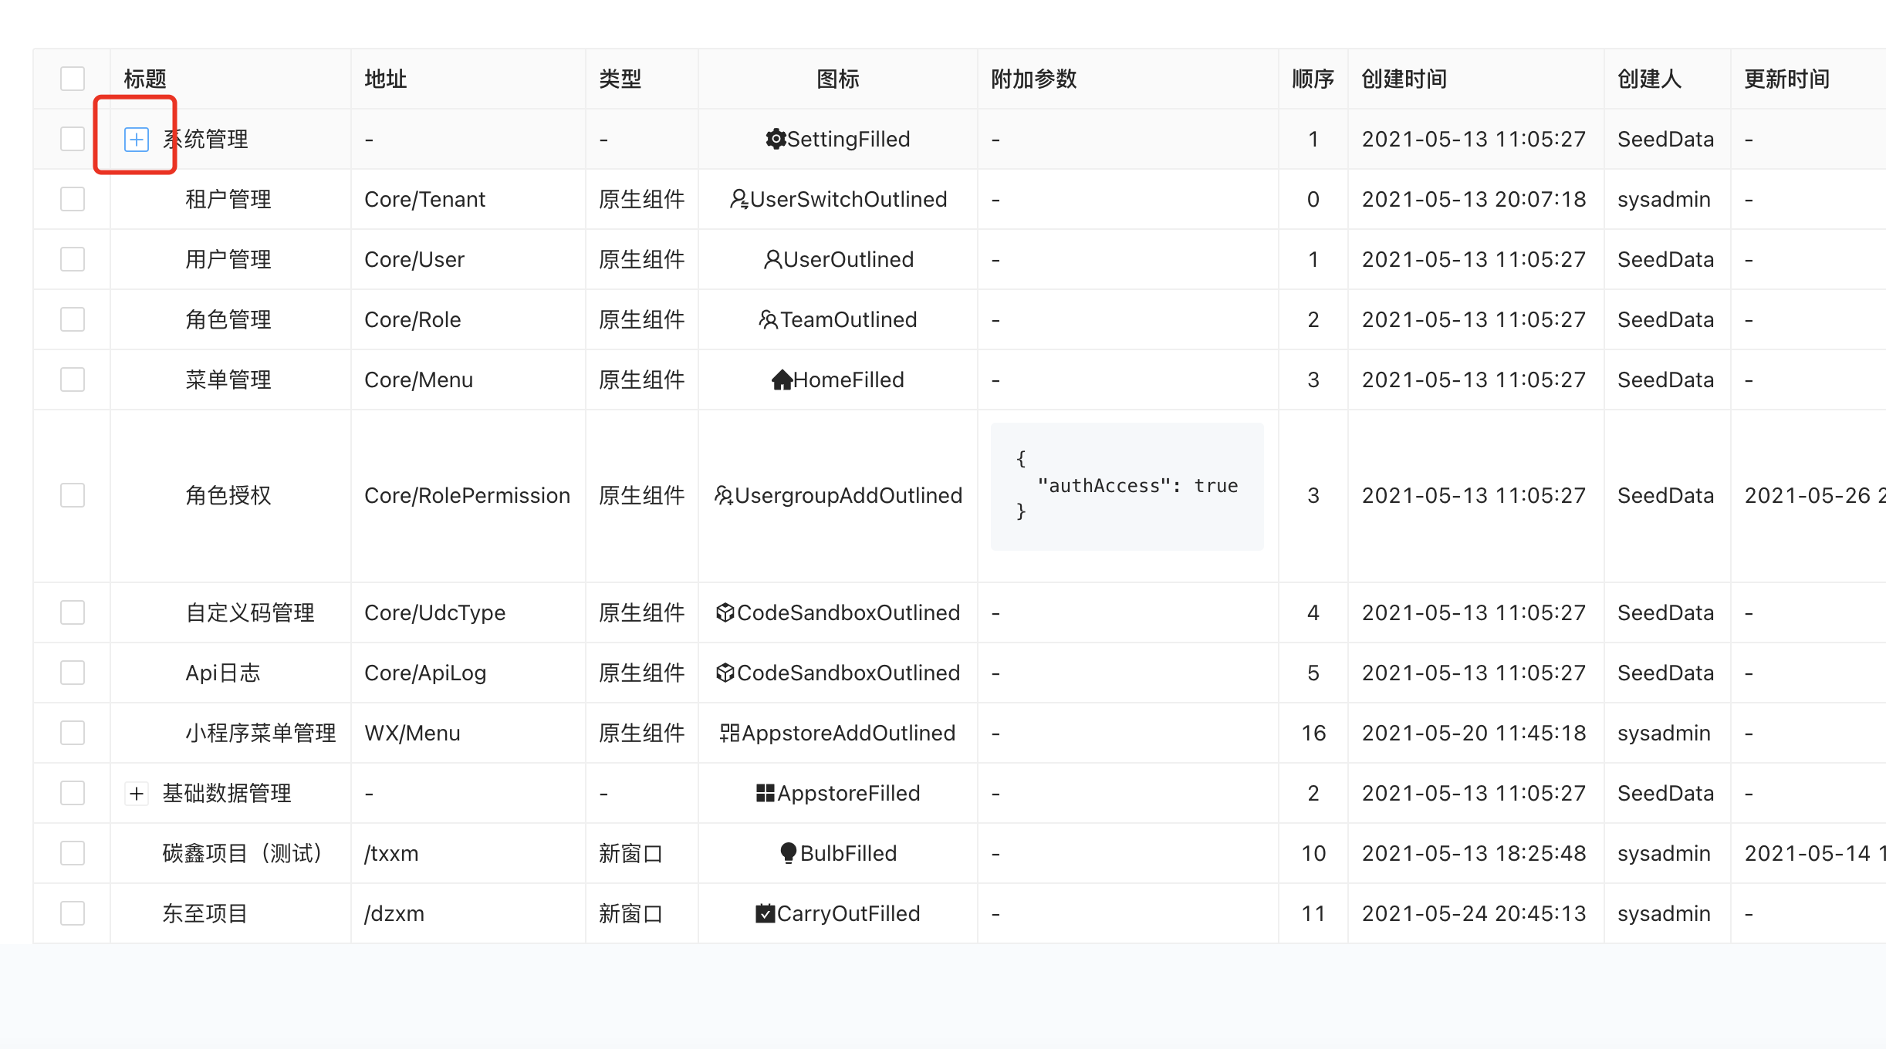The image size is (1886, 1049).
Task: Tick the 碳鑫项目（测试） row checkbox
Action: coord(73,853)
